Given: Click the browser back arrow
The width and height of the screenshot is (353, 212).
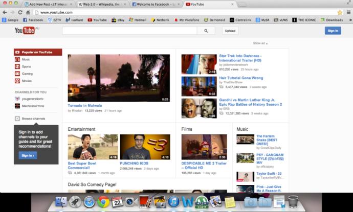Looking at the screenshot, I should click(x=5, y=12).
